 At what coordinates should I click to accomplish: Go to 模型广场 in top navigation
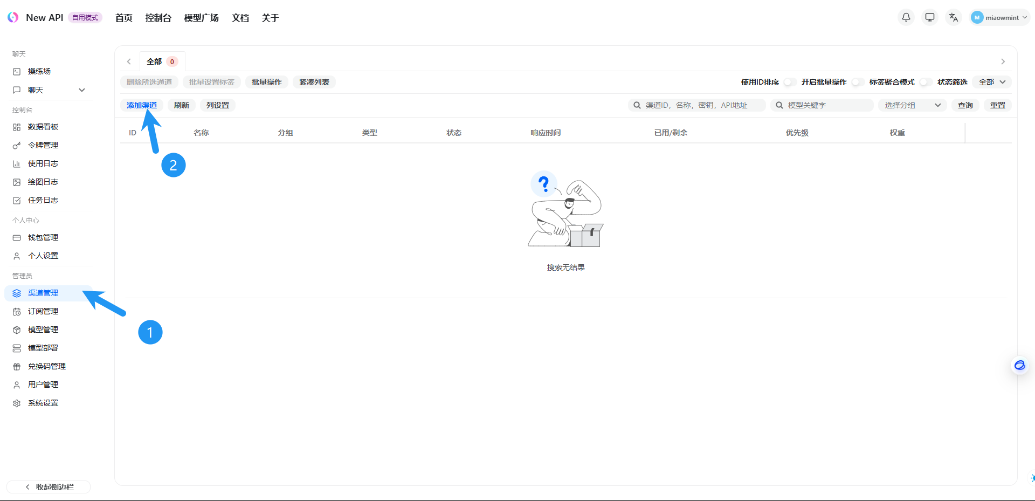coord(201,18)
